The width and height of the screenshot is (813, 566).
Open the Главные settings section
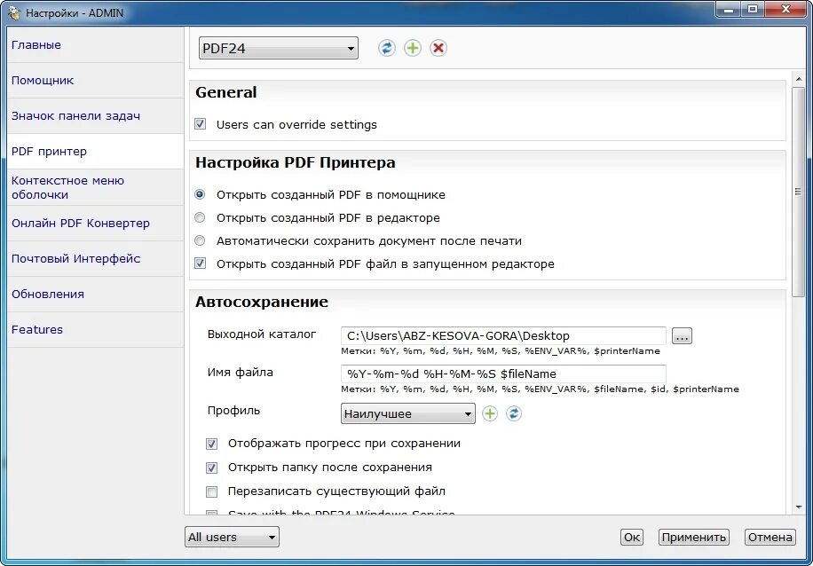tap(95, 45)
